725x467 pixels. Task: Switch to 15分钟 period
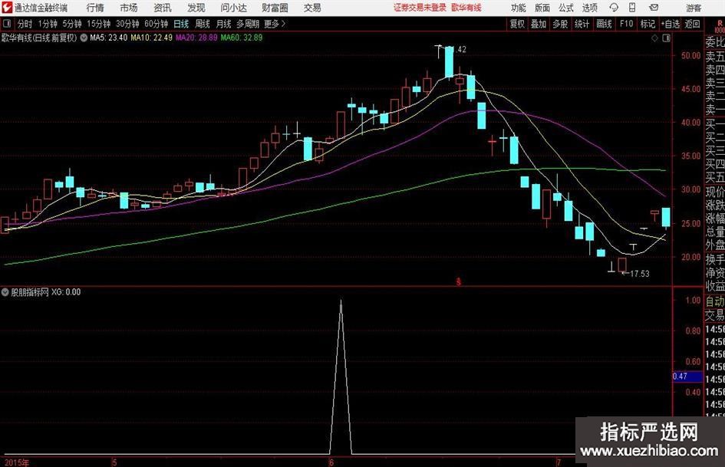[99, 24]
